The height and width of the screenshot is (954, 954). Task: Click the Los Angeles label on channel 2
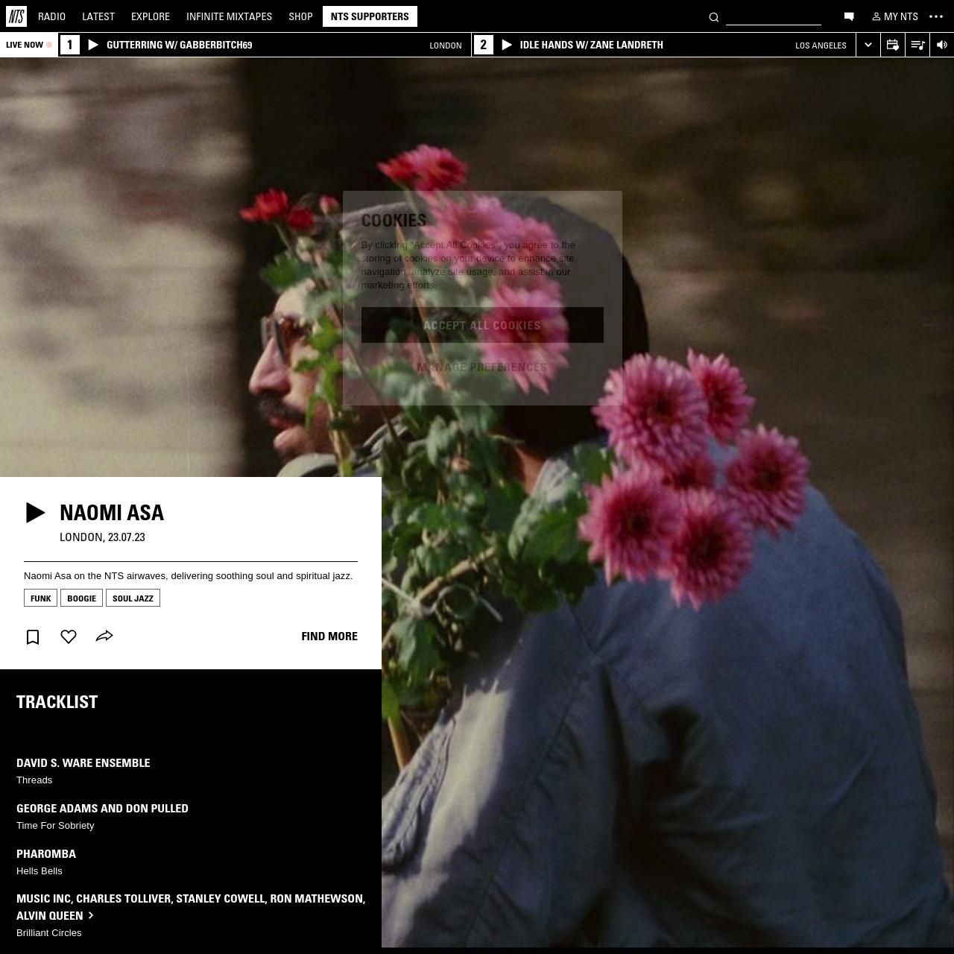point(821,45)
